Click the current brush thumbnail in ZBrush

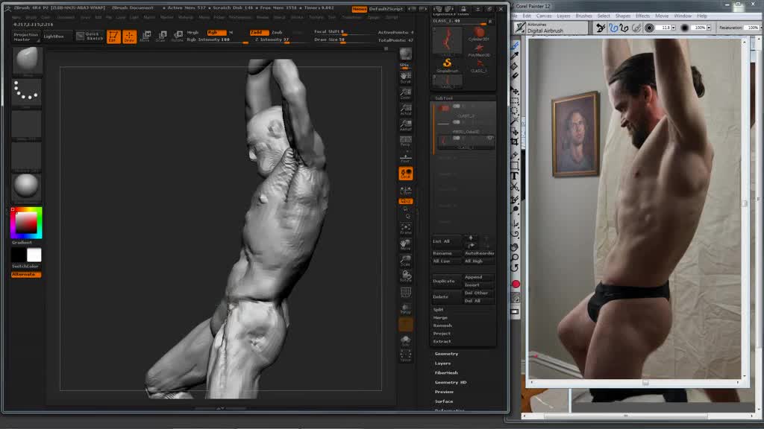point(26,61)
